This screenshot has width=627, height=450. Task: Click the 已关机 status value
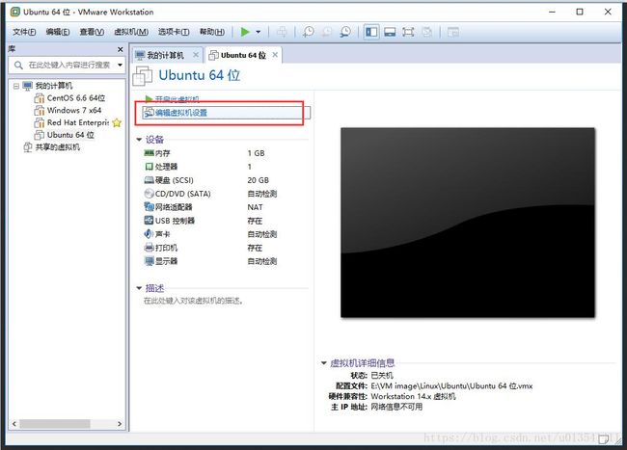382,376
